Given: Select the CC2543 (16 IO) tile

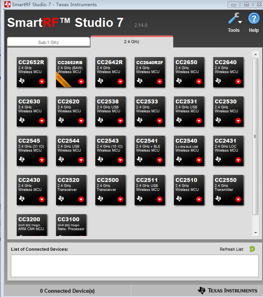Looking at the screenshot, I should coord(110,150).
